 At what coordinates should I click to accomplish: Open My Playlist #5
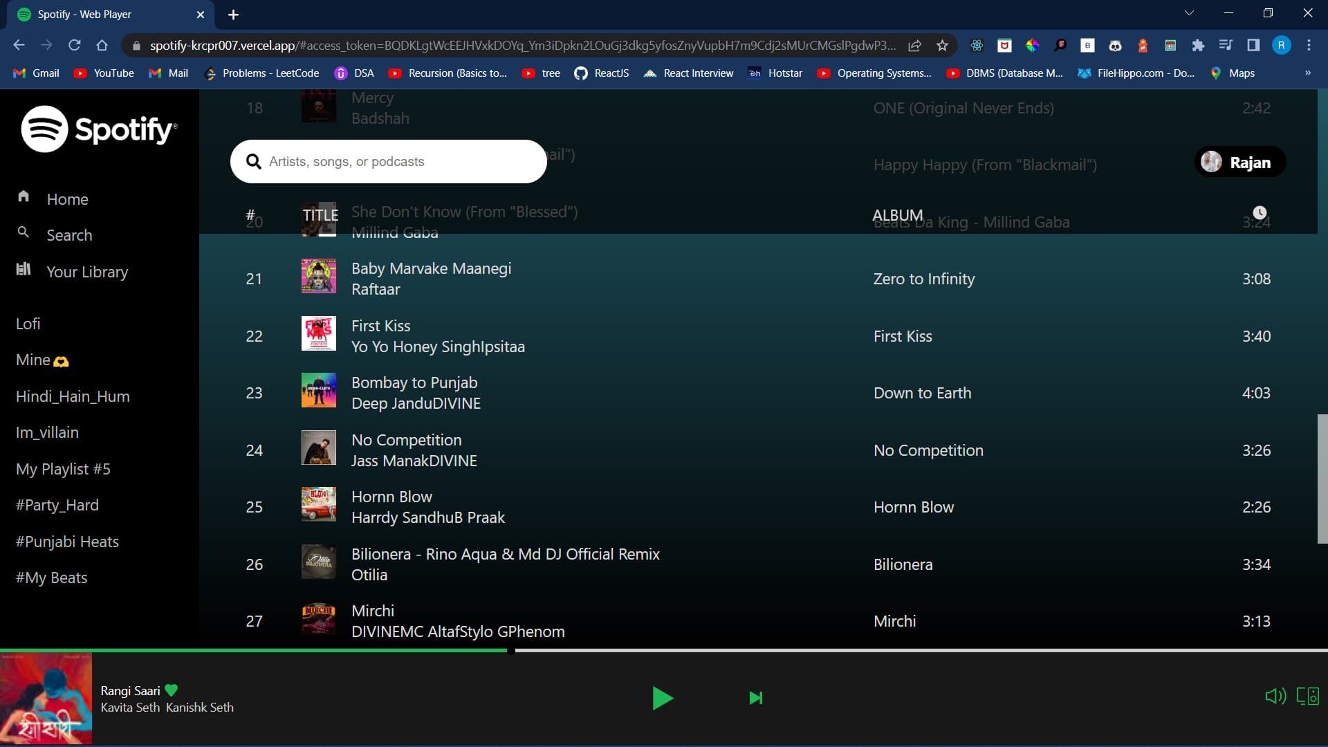pos(63,469)
